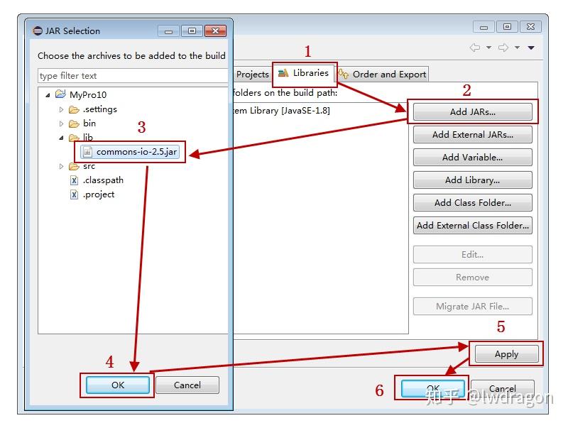Click the disabled Edit... button
This screenshot has height=423, width=568.
472,254
